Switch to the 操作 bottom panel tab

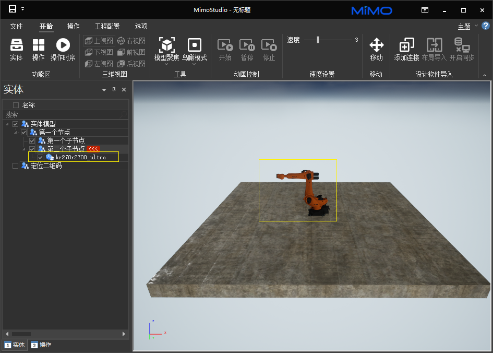(41, 345)
